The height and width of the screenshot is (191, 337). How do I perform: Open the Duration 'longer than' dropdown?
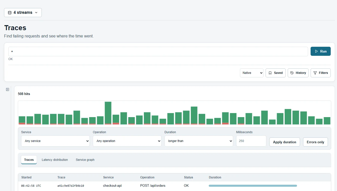199,141
